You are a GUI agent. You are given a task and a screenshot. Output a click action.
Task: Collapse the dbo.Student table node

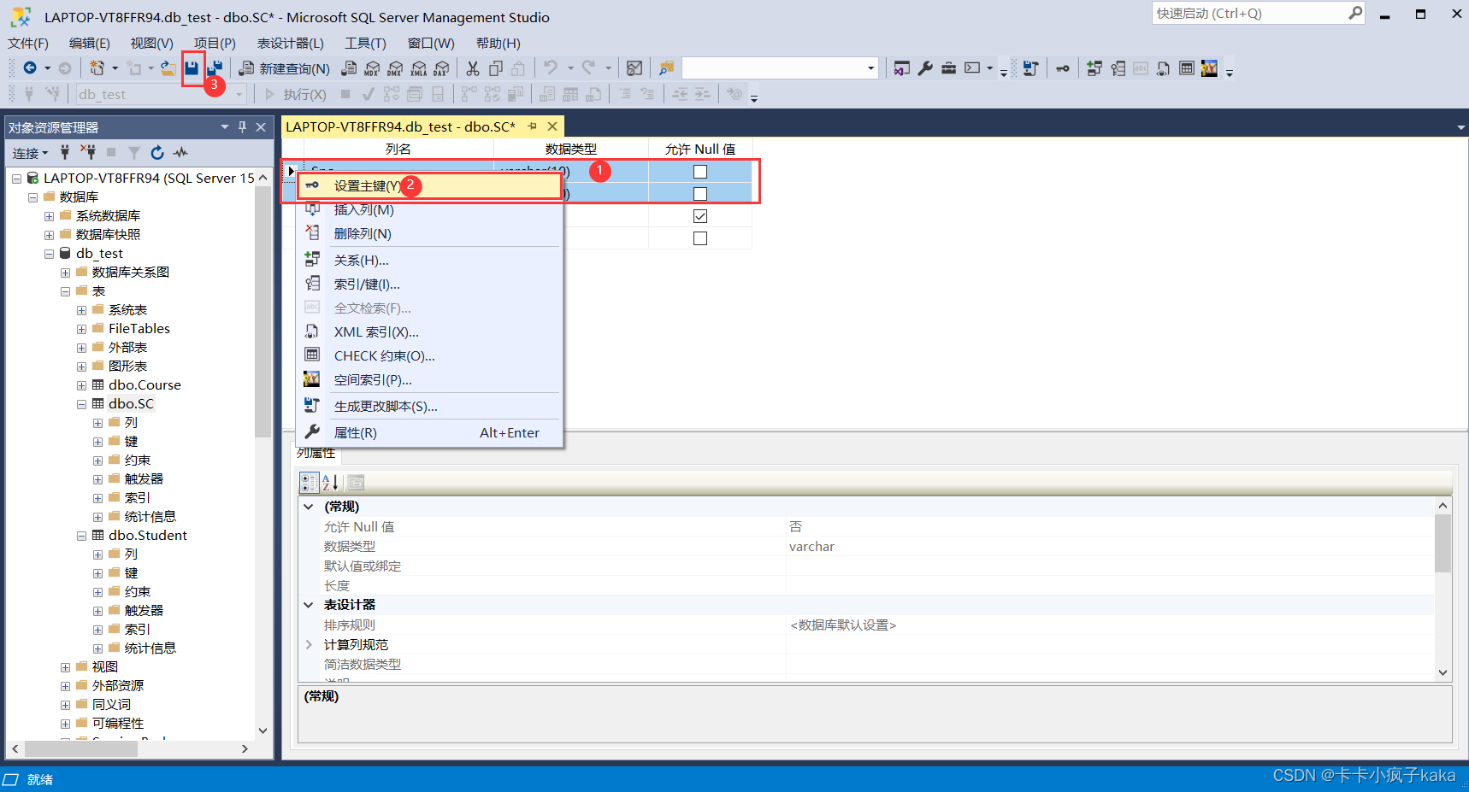[82, 536]
